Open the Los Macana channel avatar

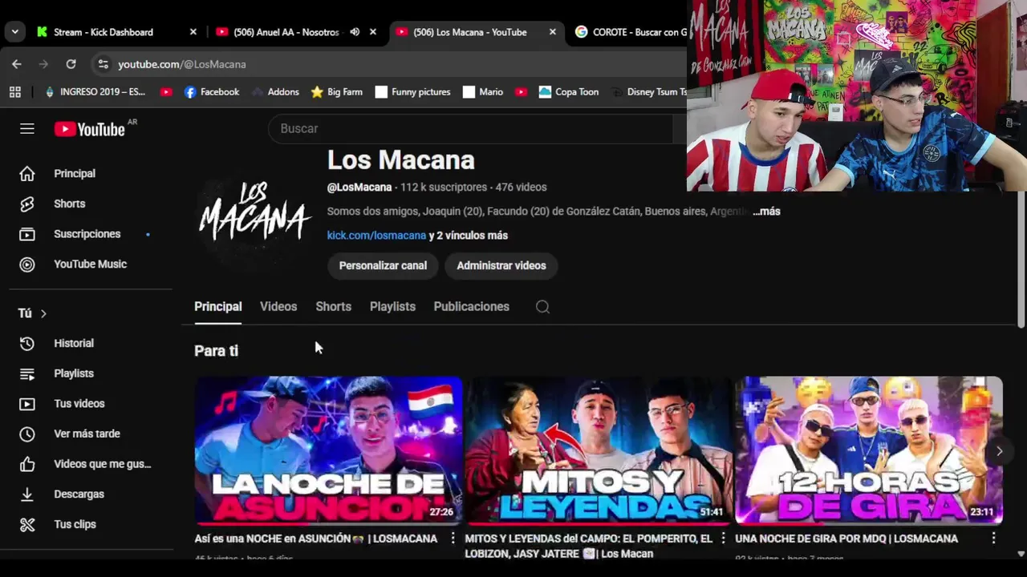[254, 212]
